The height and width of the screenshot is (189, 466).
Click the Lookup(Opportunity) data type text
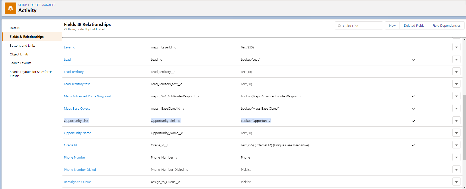(256, 121)
